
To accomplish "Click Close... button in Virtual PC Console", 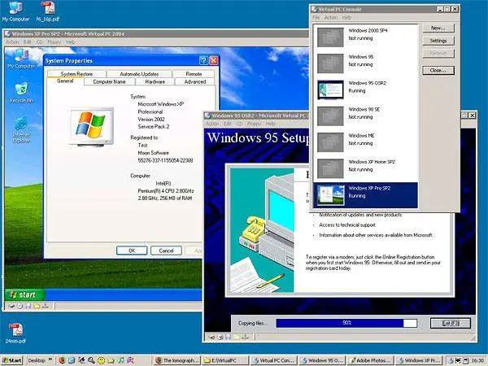I will (438, 70).
